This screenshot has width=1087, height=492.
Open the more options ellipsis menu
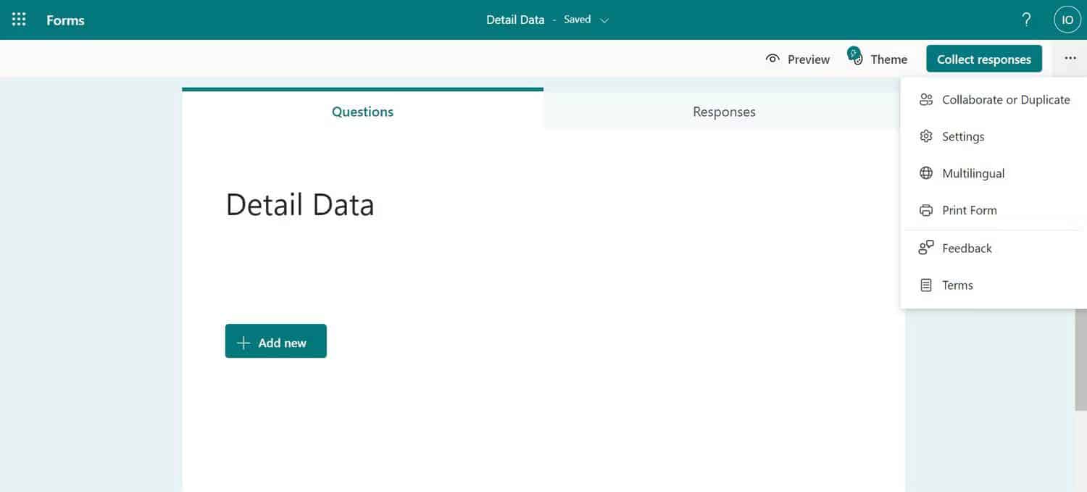(1070, 59)
